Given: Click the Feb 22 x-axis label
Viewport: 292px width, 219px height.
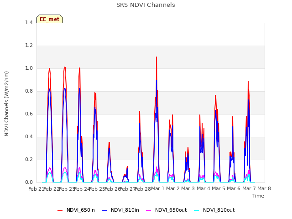Looking at the screenshot, I should [51, 189].
